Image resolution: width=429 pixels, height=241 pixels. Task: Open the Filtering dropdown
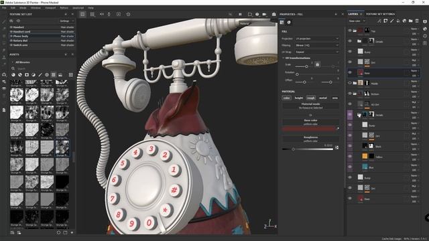(x=317, y=46)
